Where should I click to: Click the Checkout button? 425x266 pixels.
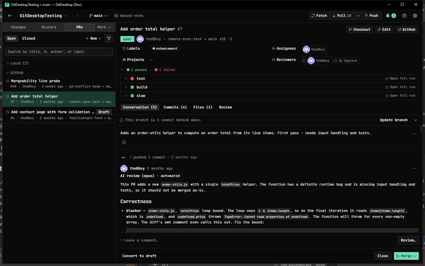pyautogui.click(x=359, y=30)
